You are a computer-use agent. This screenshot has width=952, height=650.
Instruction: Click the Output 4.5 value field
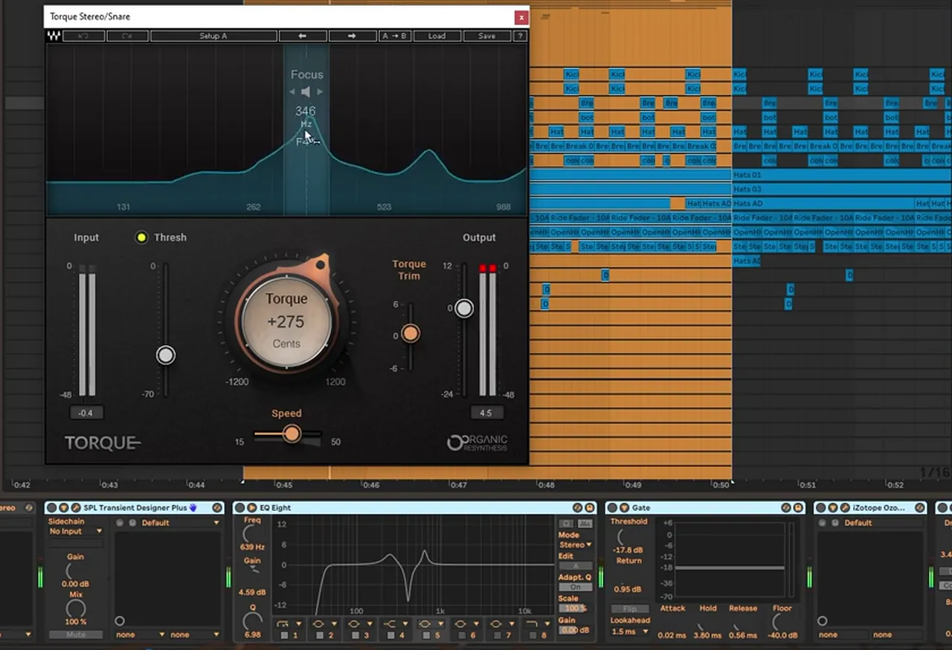pyautogui.click(x=486, y=413)
